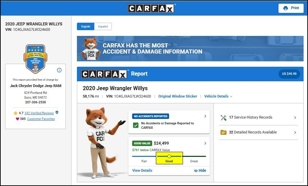
Task: Switch language to Español tab
Action: (103, 26)
